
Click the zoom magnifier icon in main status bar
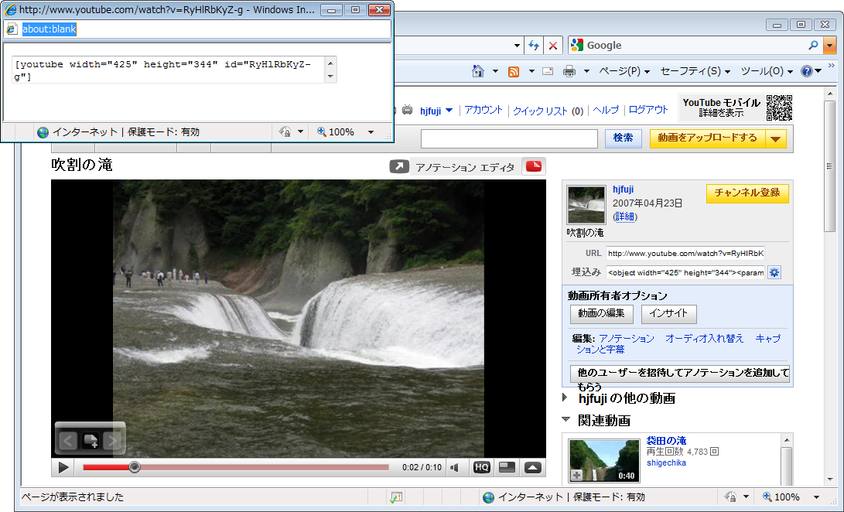pyautogui.click(x=767, y=497)
